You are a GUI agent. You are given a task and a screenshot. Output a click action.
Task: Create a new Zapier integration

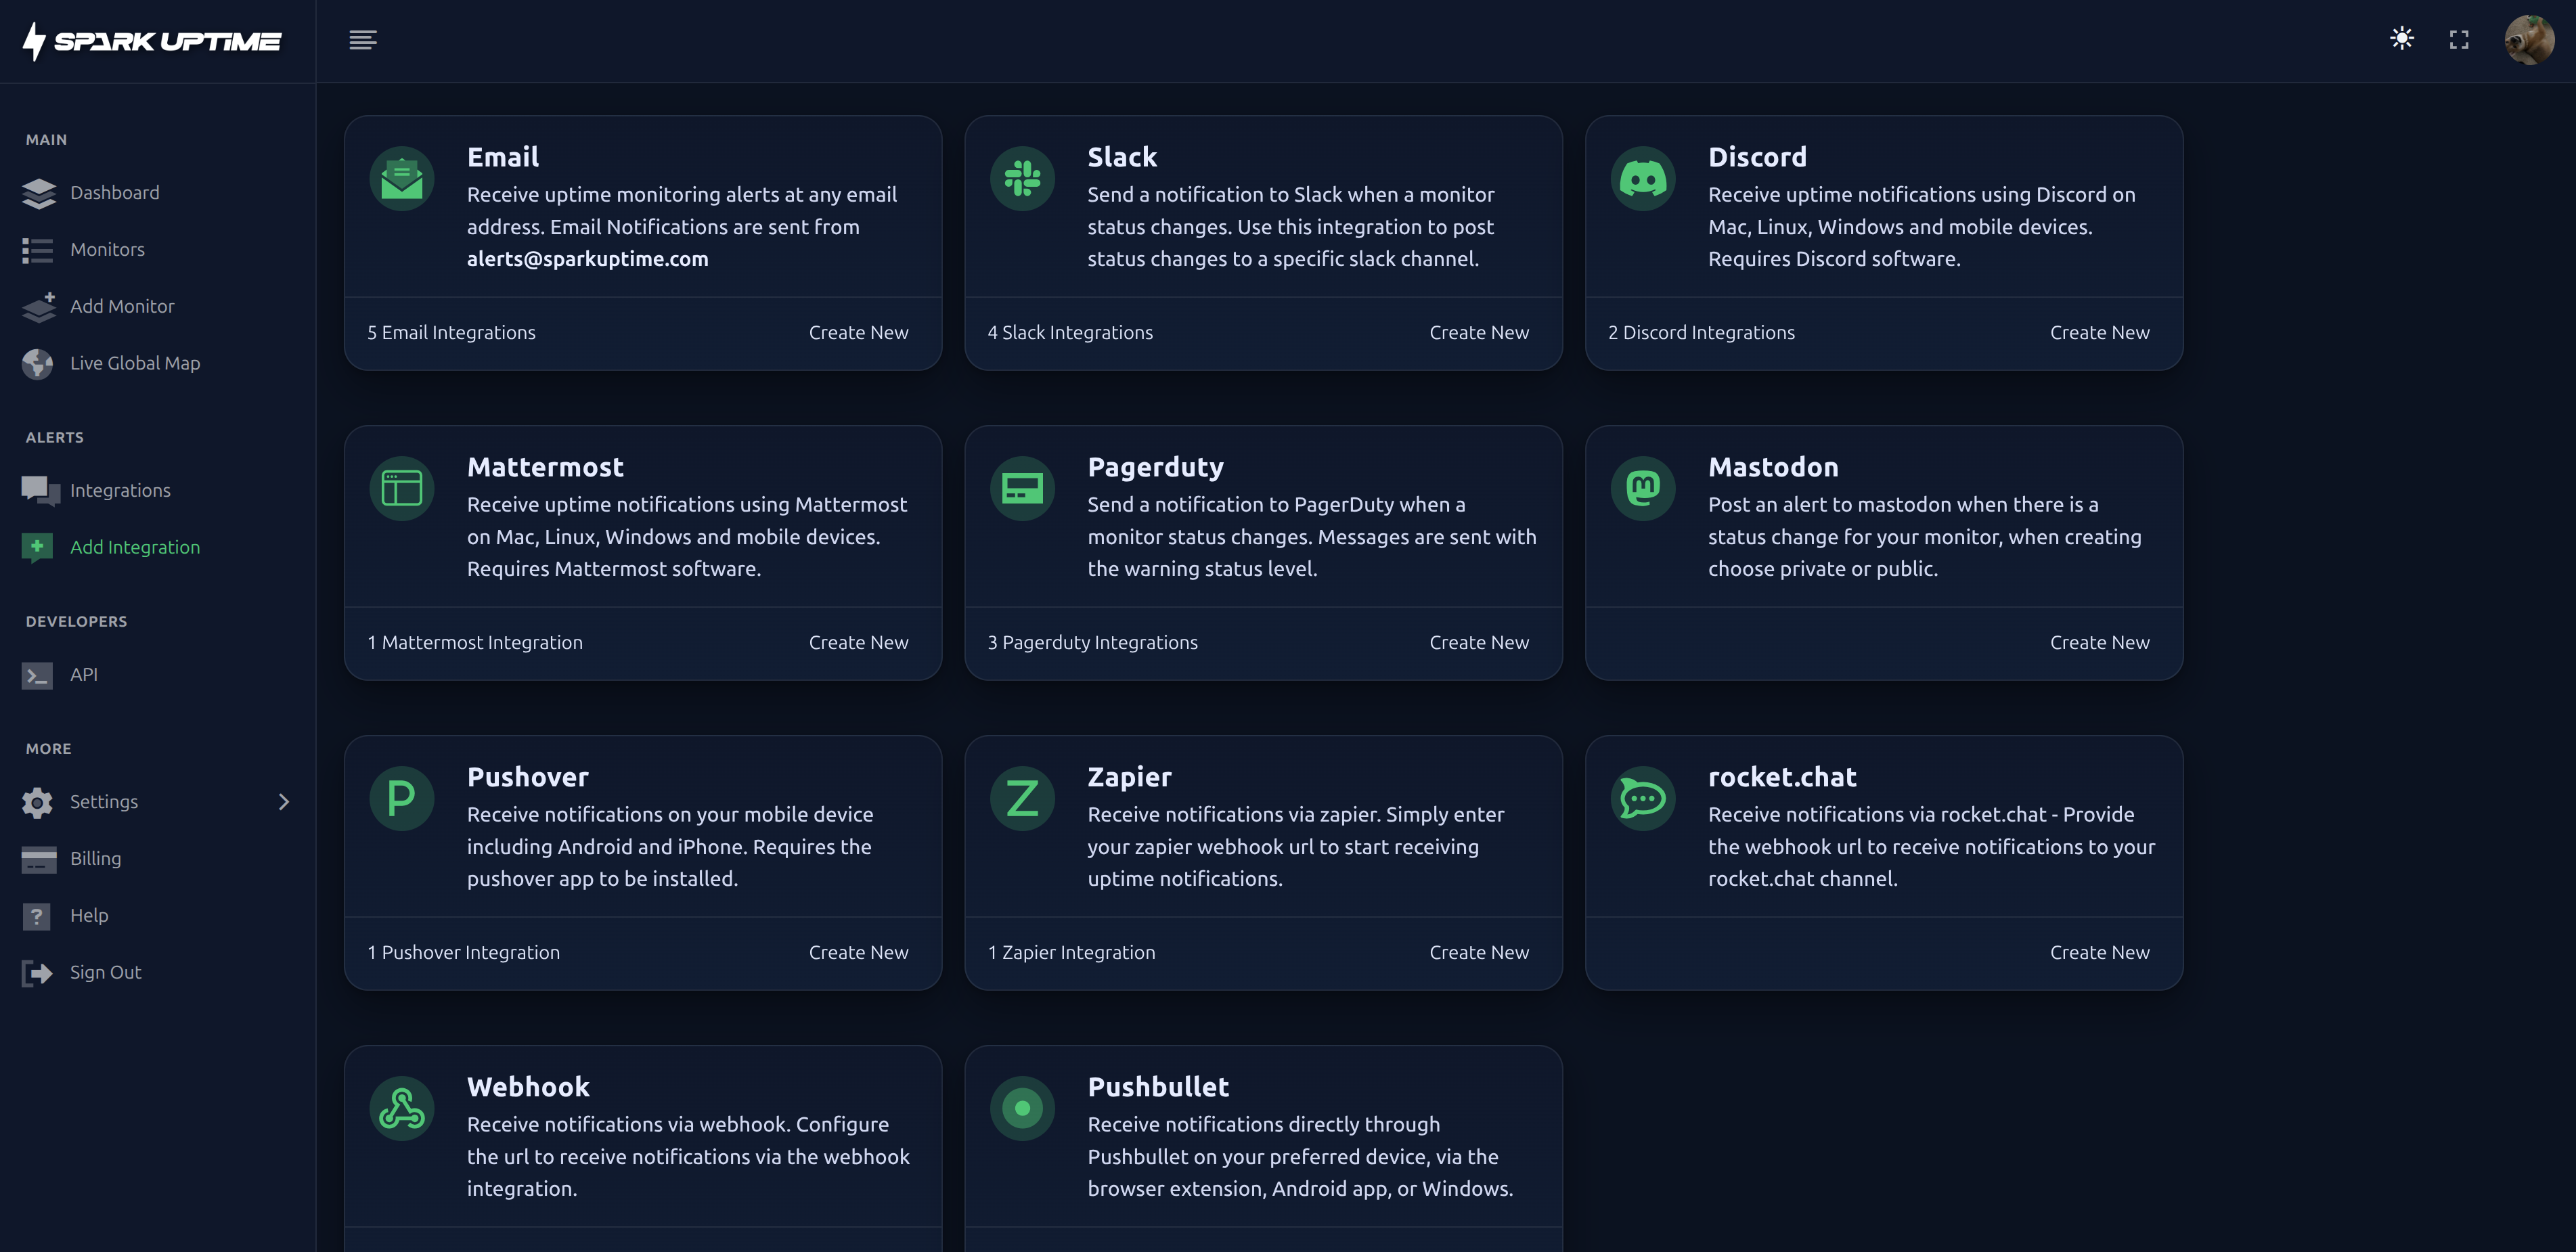(1478, 953)
